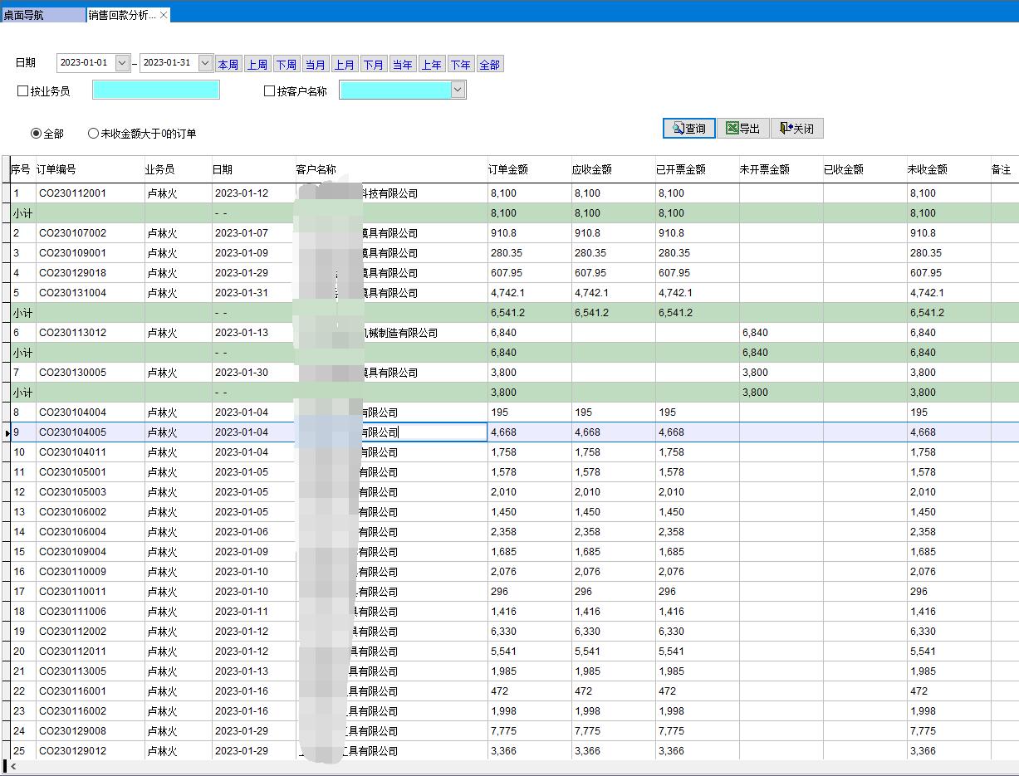
Task: Select order row CO230112001
Action: click(73, 193)
